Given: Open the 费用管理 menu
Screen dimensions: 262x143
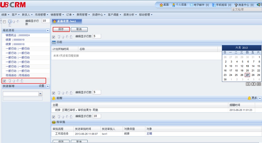Looking at the screenshot, I should pyautogui.click(x=83, y=15).
